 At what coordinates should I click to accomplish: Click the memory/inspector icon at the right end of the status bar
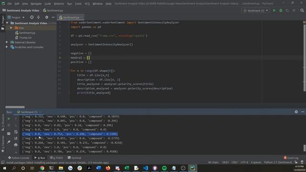tap(302, 162)
